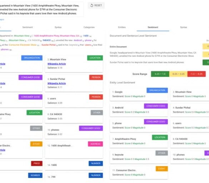Click NUMBER tag on the 14. 1600 card
The width and height of the screenshot is (209, 183).
click(x=96, y=164)
